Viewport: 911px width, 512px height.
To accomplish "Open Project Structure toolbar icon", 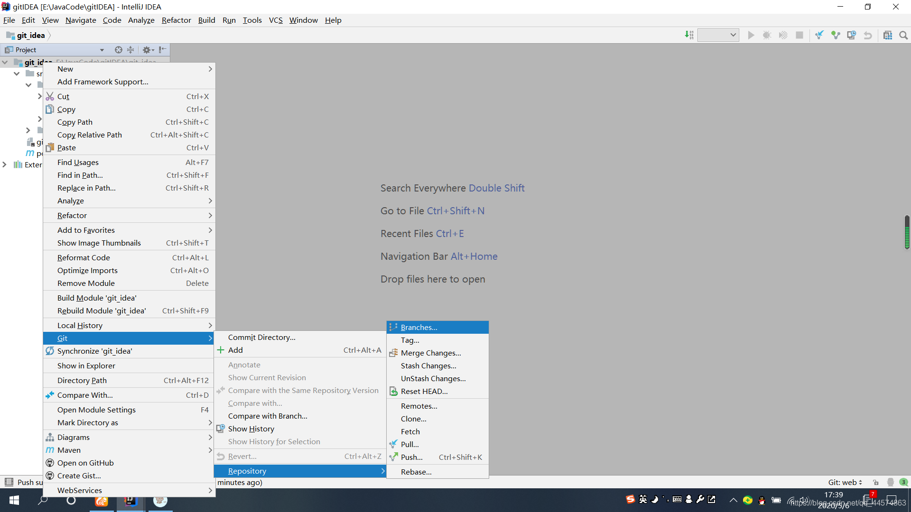I will (x=888, y=35).
